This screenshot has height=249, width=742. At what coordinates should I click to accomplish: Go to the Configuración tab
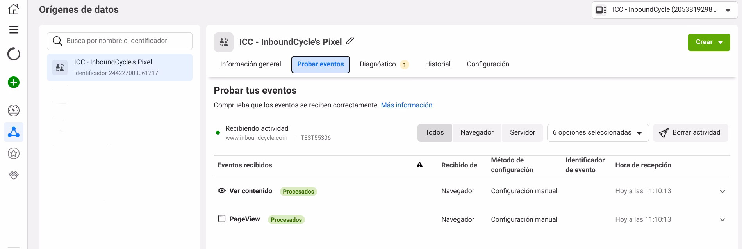click(x=488, y=64)
